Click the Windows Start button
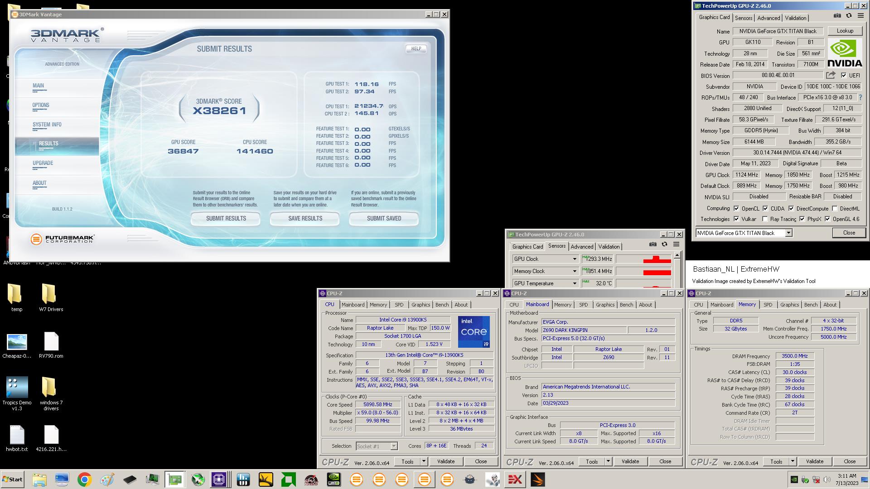 click(x=12, y=479)
